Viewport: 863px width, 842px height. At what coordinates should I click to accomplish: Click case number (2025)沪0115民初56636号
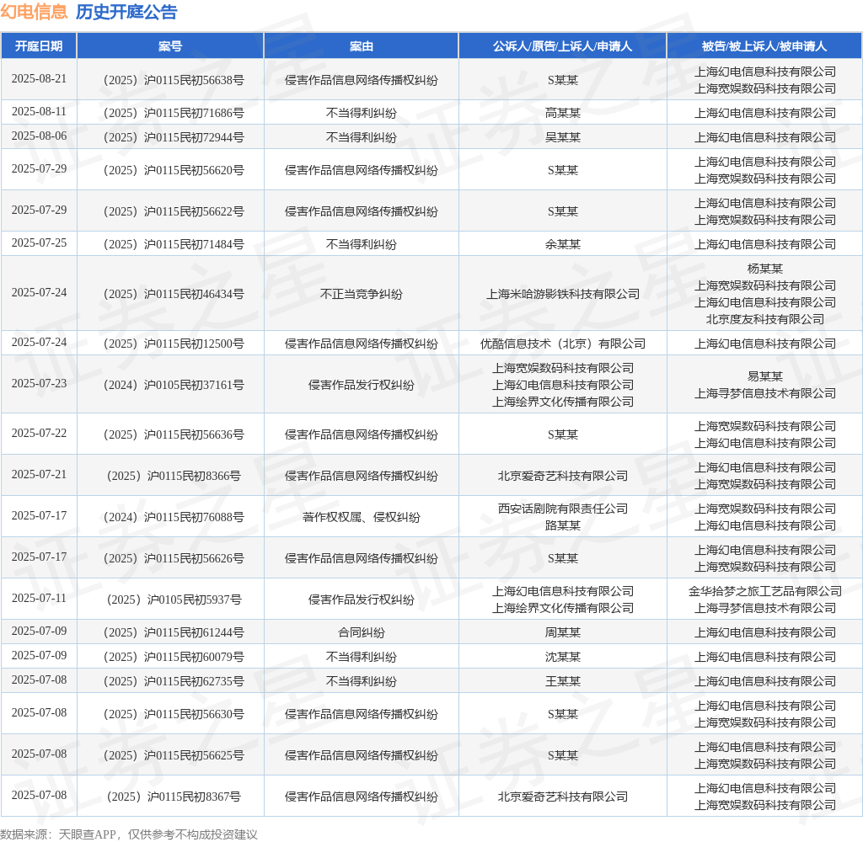[174, 435]
